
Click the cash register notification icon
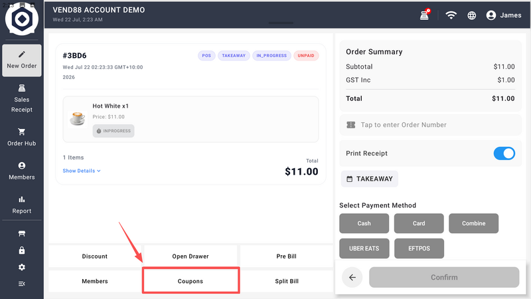[425, 15]
